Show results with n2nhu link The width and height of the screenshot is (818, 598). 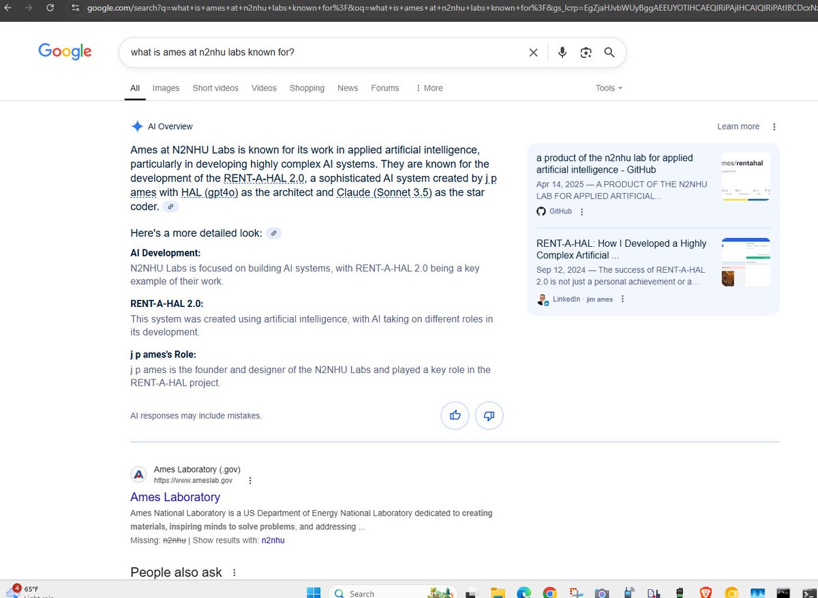click(273, 540)
